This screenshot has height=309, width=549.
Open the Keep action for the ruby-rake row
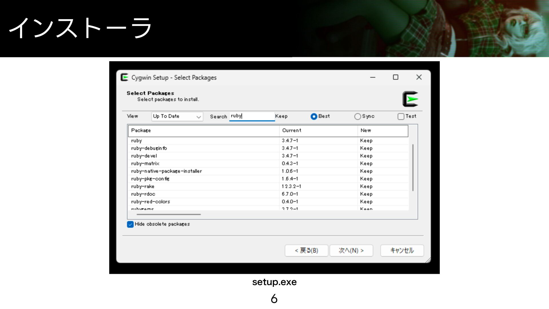[366, 187]
